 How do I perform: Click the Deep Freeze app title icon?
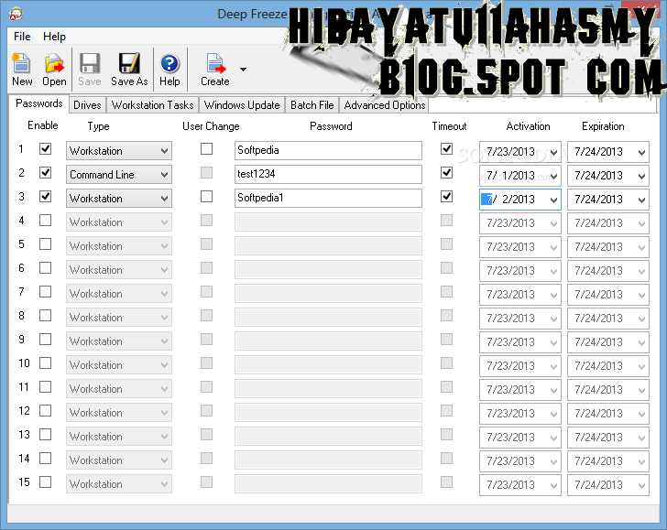16,14
